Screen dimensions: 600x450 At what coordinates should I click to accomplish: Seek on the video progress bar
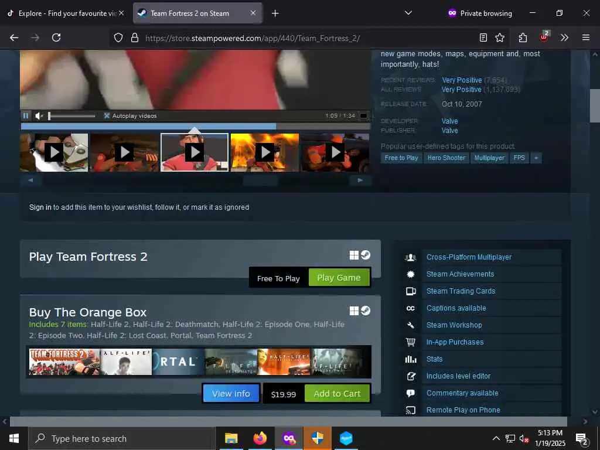196,126
